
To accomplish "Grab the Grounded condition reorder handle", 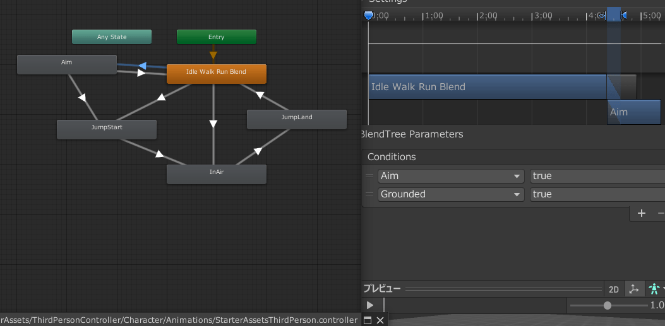I will coord(370,194).
